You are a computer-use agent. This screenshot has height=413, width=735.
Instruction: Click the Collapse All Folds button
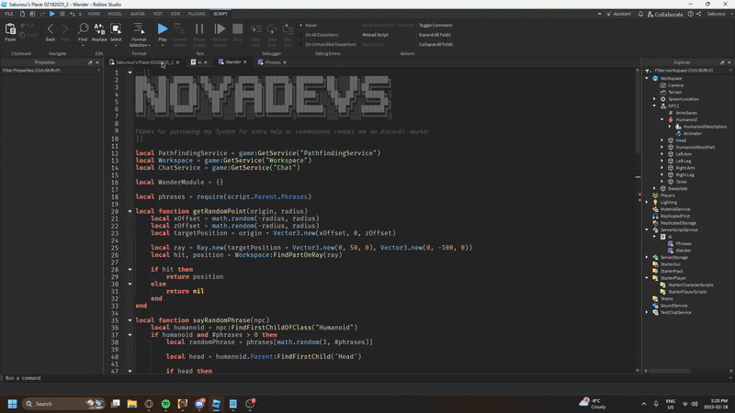click(x=435, y=44)
